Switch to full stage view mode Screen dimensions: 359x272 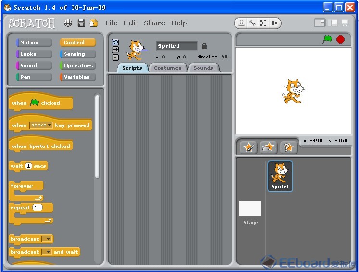(333, 23)
